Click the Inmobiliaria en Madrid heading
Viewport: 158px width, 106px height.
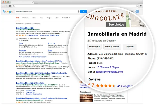click(117, 34)
